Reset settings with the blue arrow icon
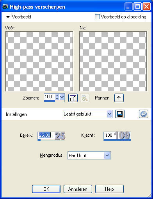Screen dimensions: 153x199 pyautogui.click(x=144, y=114)
